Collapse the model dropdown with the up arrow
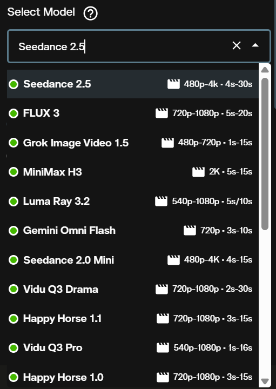This screenshot has height=389, width=276. [255, 45]
